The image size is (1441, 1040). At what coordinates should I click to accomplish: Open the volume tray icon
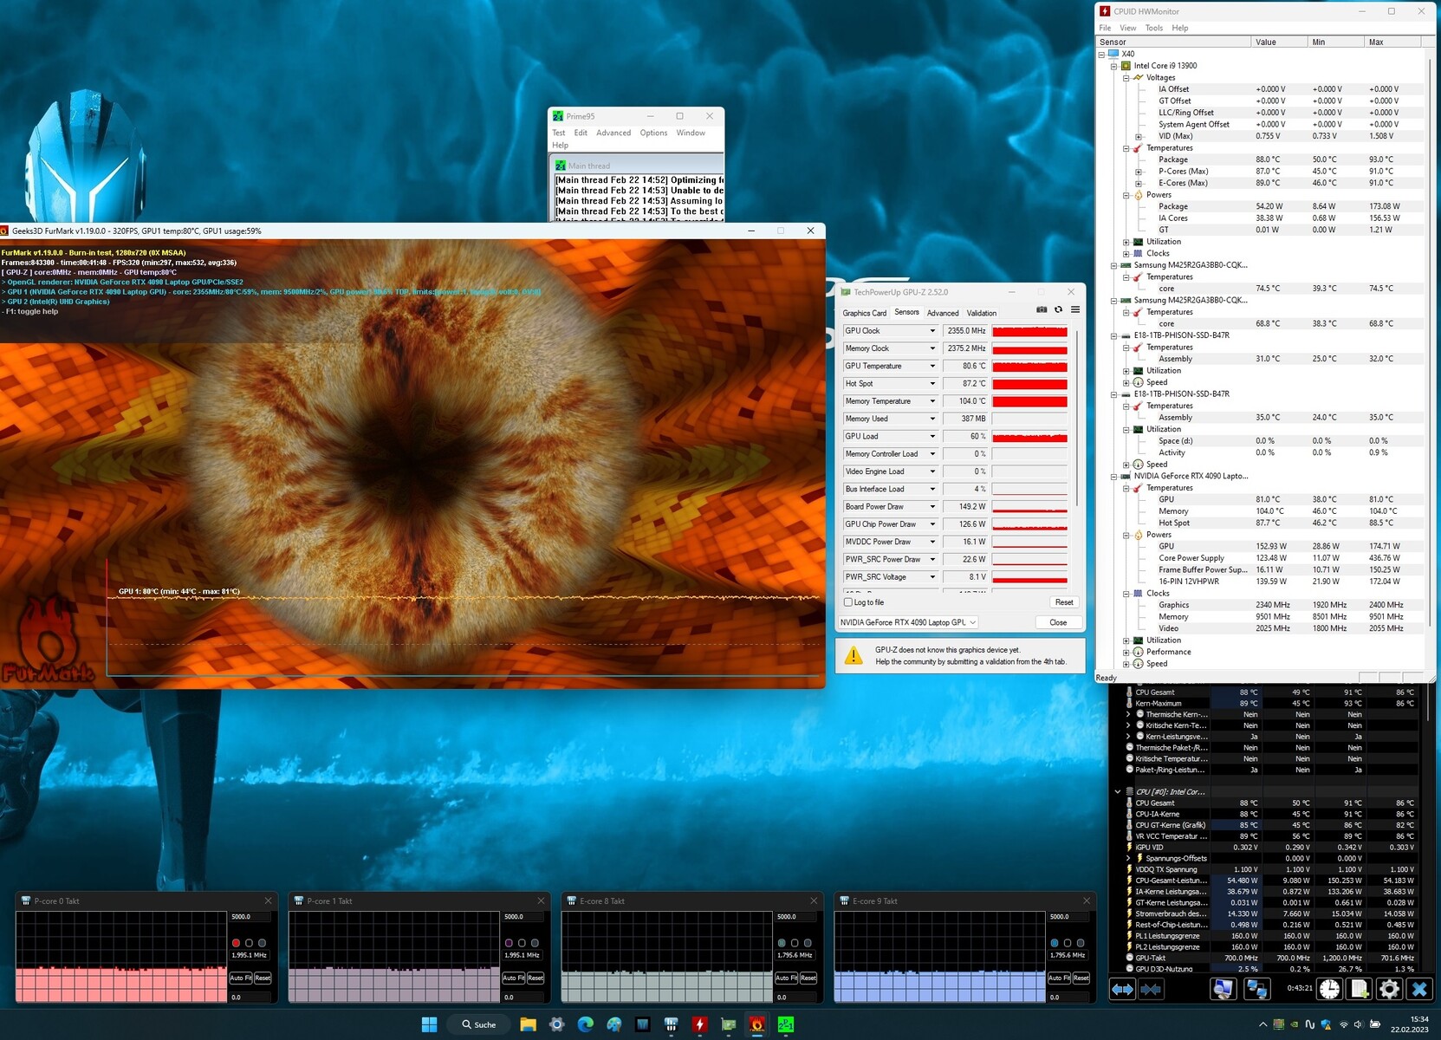tap(1359, 1024)
